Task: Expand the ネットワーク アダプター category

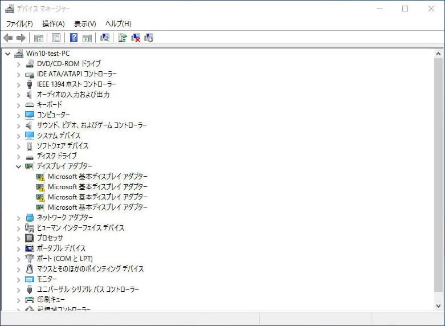Action: click(x=19, y=218)
